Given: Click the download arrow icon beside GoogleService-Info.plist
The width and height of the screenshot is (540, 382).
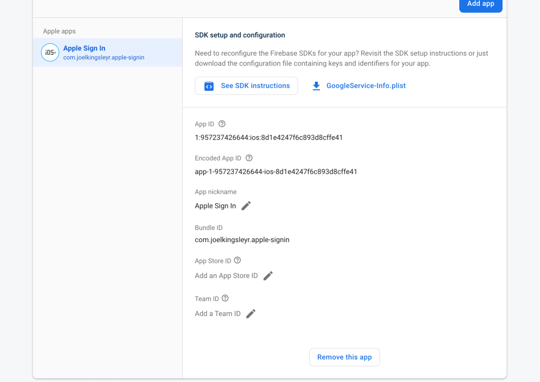Looking at the screenshot, I should click(316, 86).
